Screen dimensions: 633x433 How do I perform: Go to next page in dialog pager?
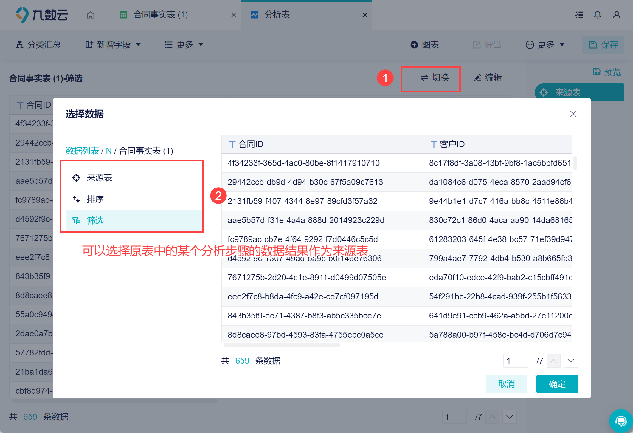click(571, 361)
